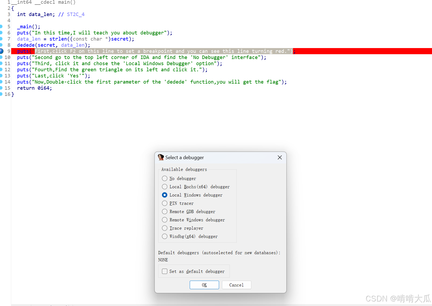Click the 'Last,click Yes' puts line

point(54,76)
